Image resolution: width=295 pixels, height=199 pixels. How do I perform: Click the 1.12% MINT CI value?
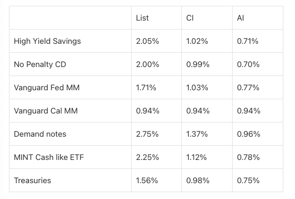[x=197, y=157]
